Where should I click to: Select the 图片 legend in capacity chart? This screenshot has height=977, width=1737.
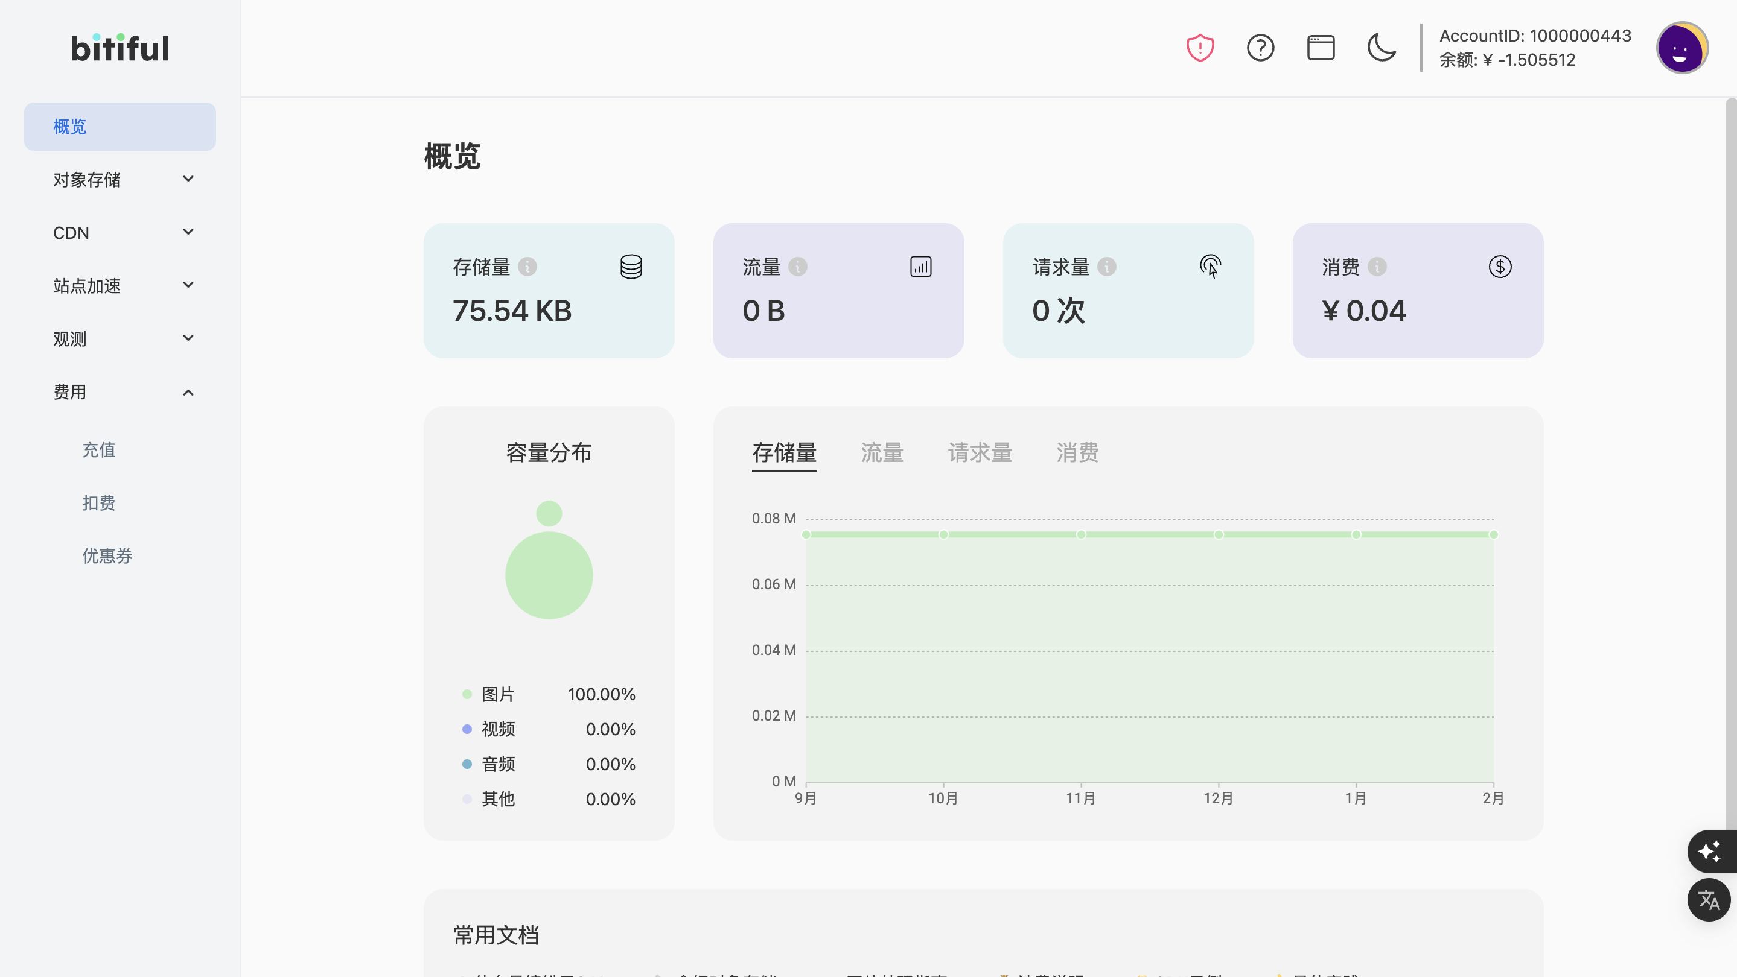pyautogui.click(x=497, y=694)
